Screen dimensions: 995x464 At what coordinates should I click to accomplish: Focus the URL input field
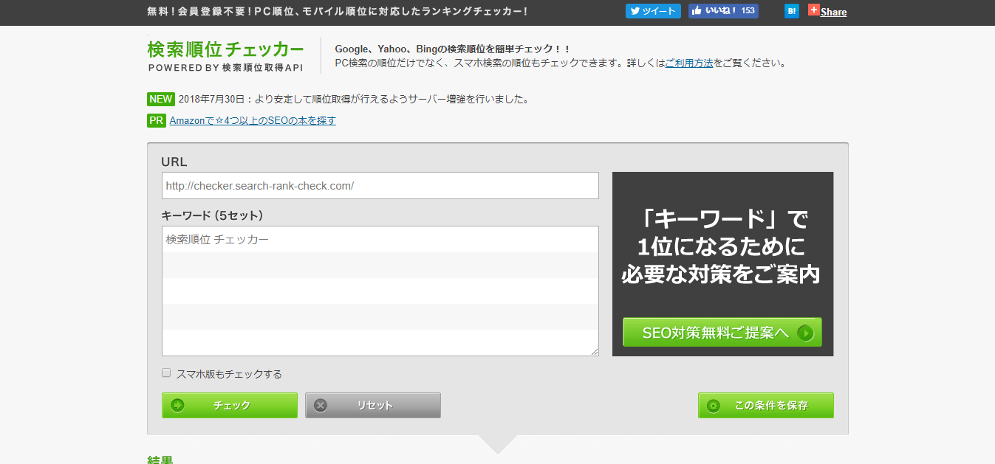click(380, 186)
